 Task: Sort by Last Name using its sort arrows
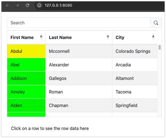108,37
